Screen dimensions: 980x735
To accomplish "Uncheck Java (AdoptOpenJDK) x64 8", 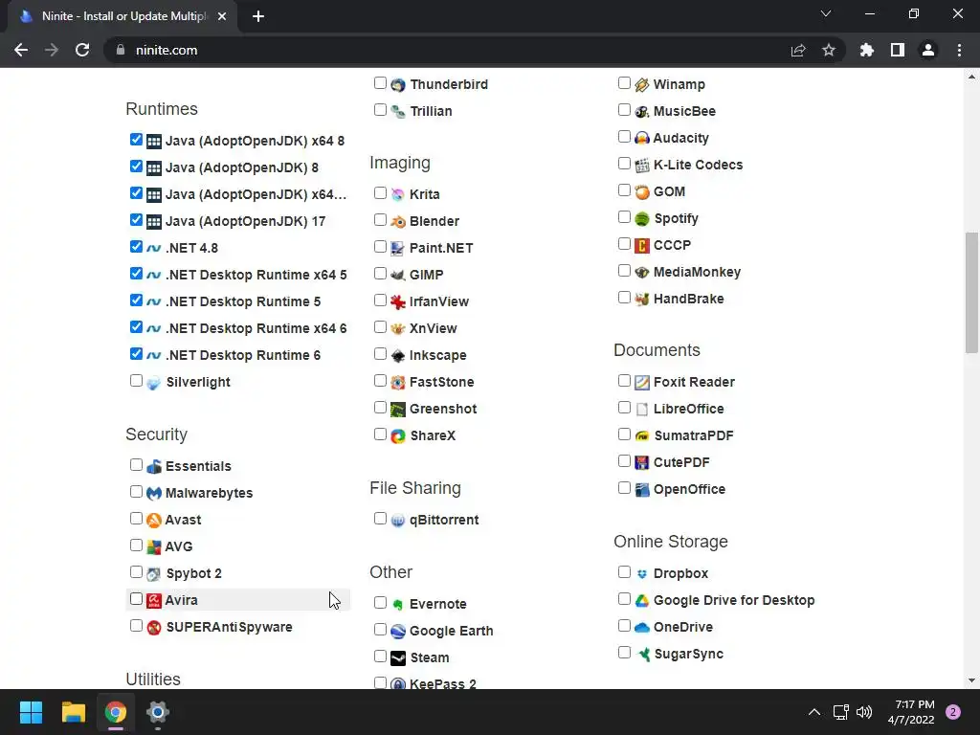I will [x=136, y=140].
